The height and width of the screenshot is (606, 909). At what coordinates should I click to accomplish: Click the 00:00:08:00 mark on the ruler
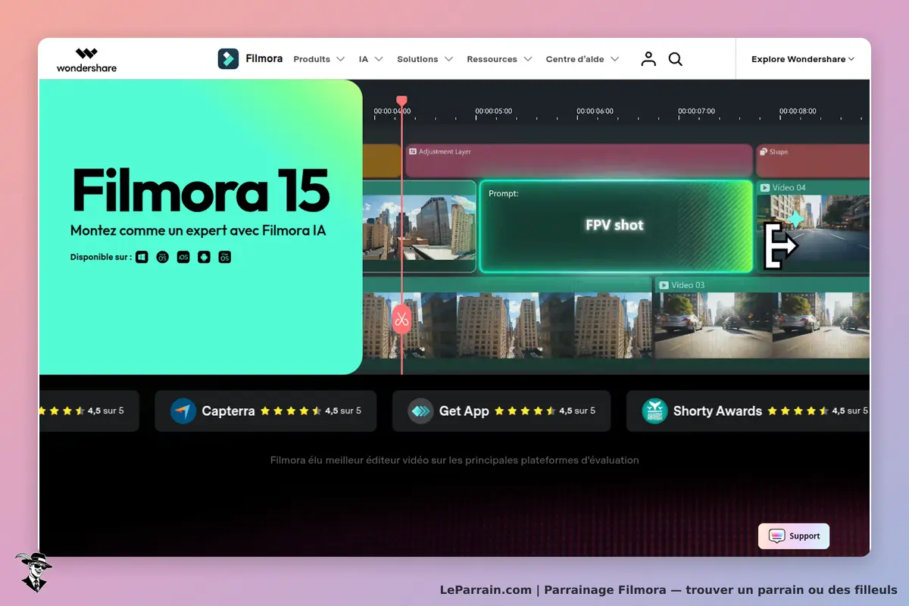pyautogui.click(x=798, y=111)
